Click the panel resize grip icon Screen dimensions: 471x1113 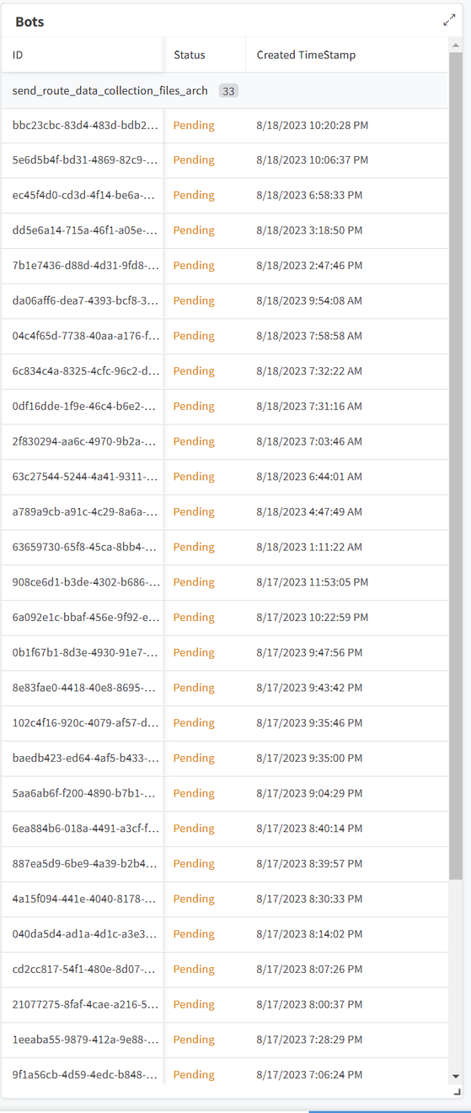(458, 1091)
